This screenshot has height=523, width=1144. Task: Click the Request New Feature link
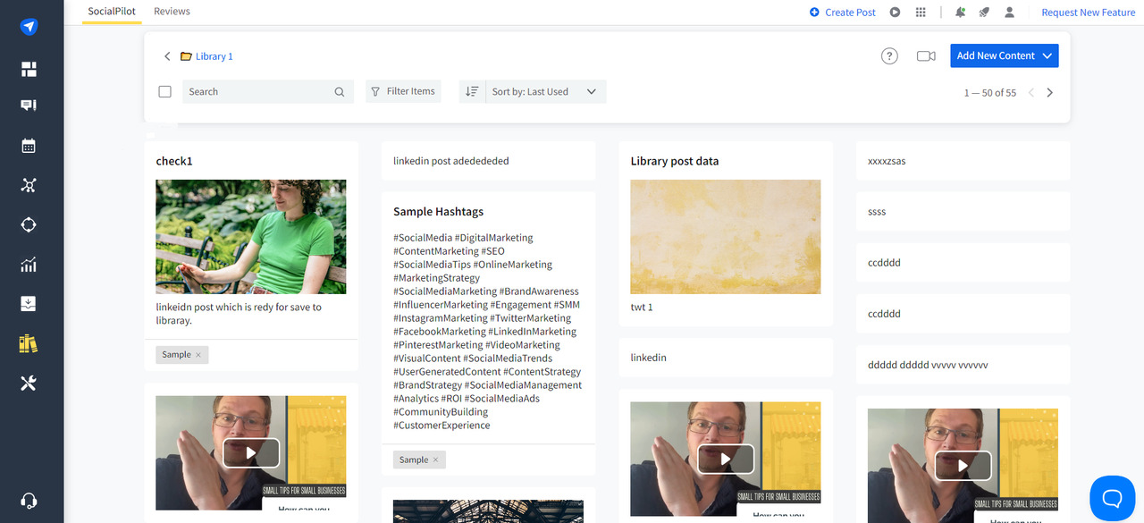pos(1088,13)
